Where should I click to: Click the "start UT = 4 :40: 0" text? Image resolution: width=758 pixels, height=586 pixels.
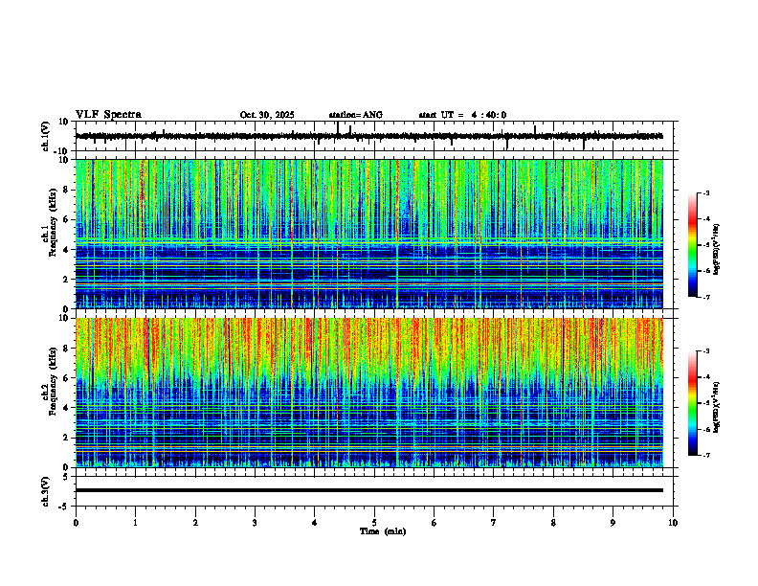[462, 115]
